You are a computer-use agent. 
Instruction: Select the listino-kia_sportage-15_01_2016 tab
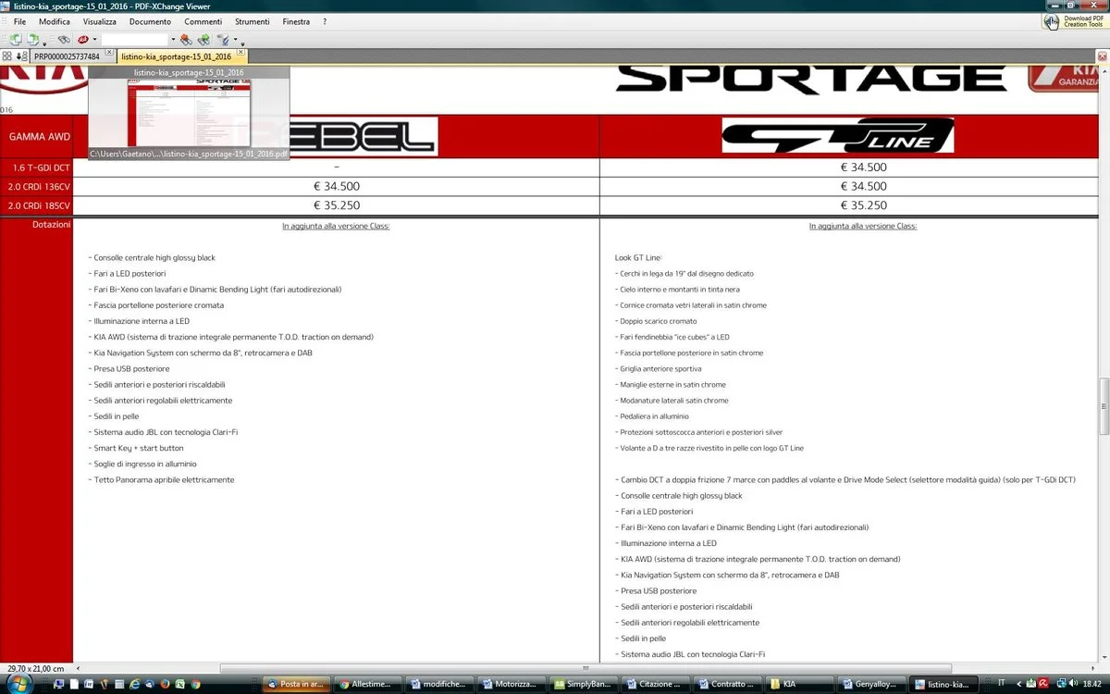[x=176, y=56]
